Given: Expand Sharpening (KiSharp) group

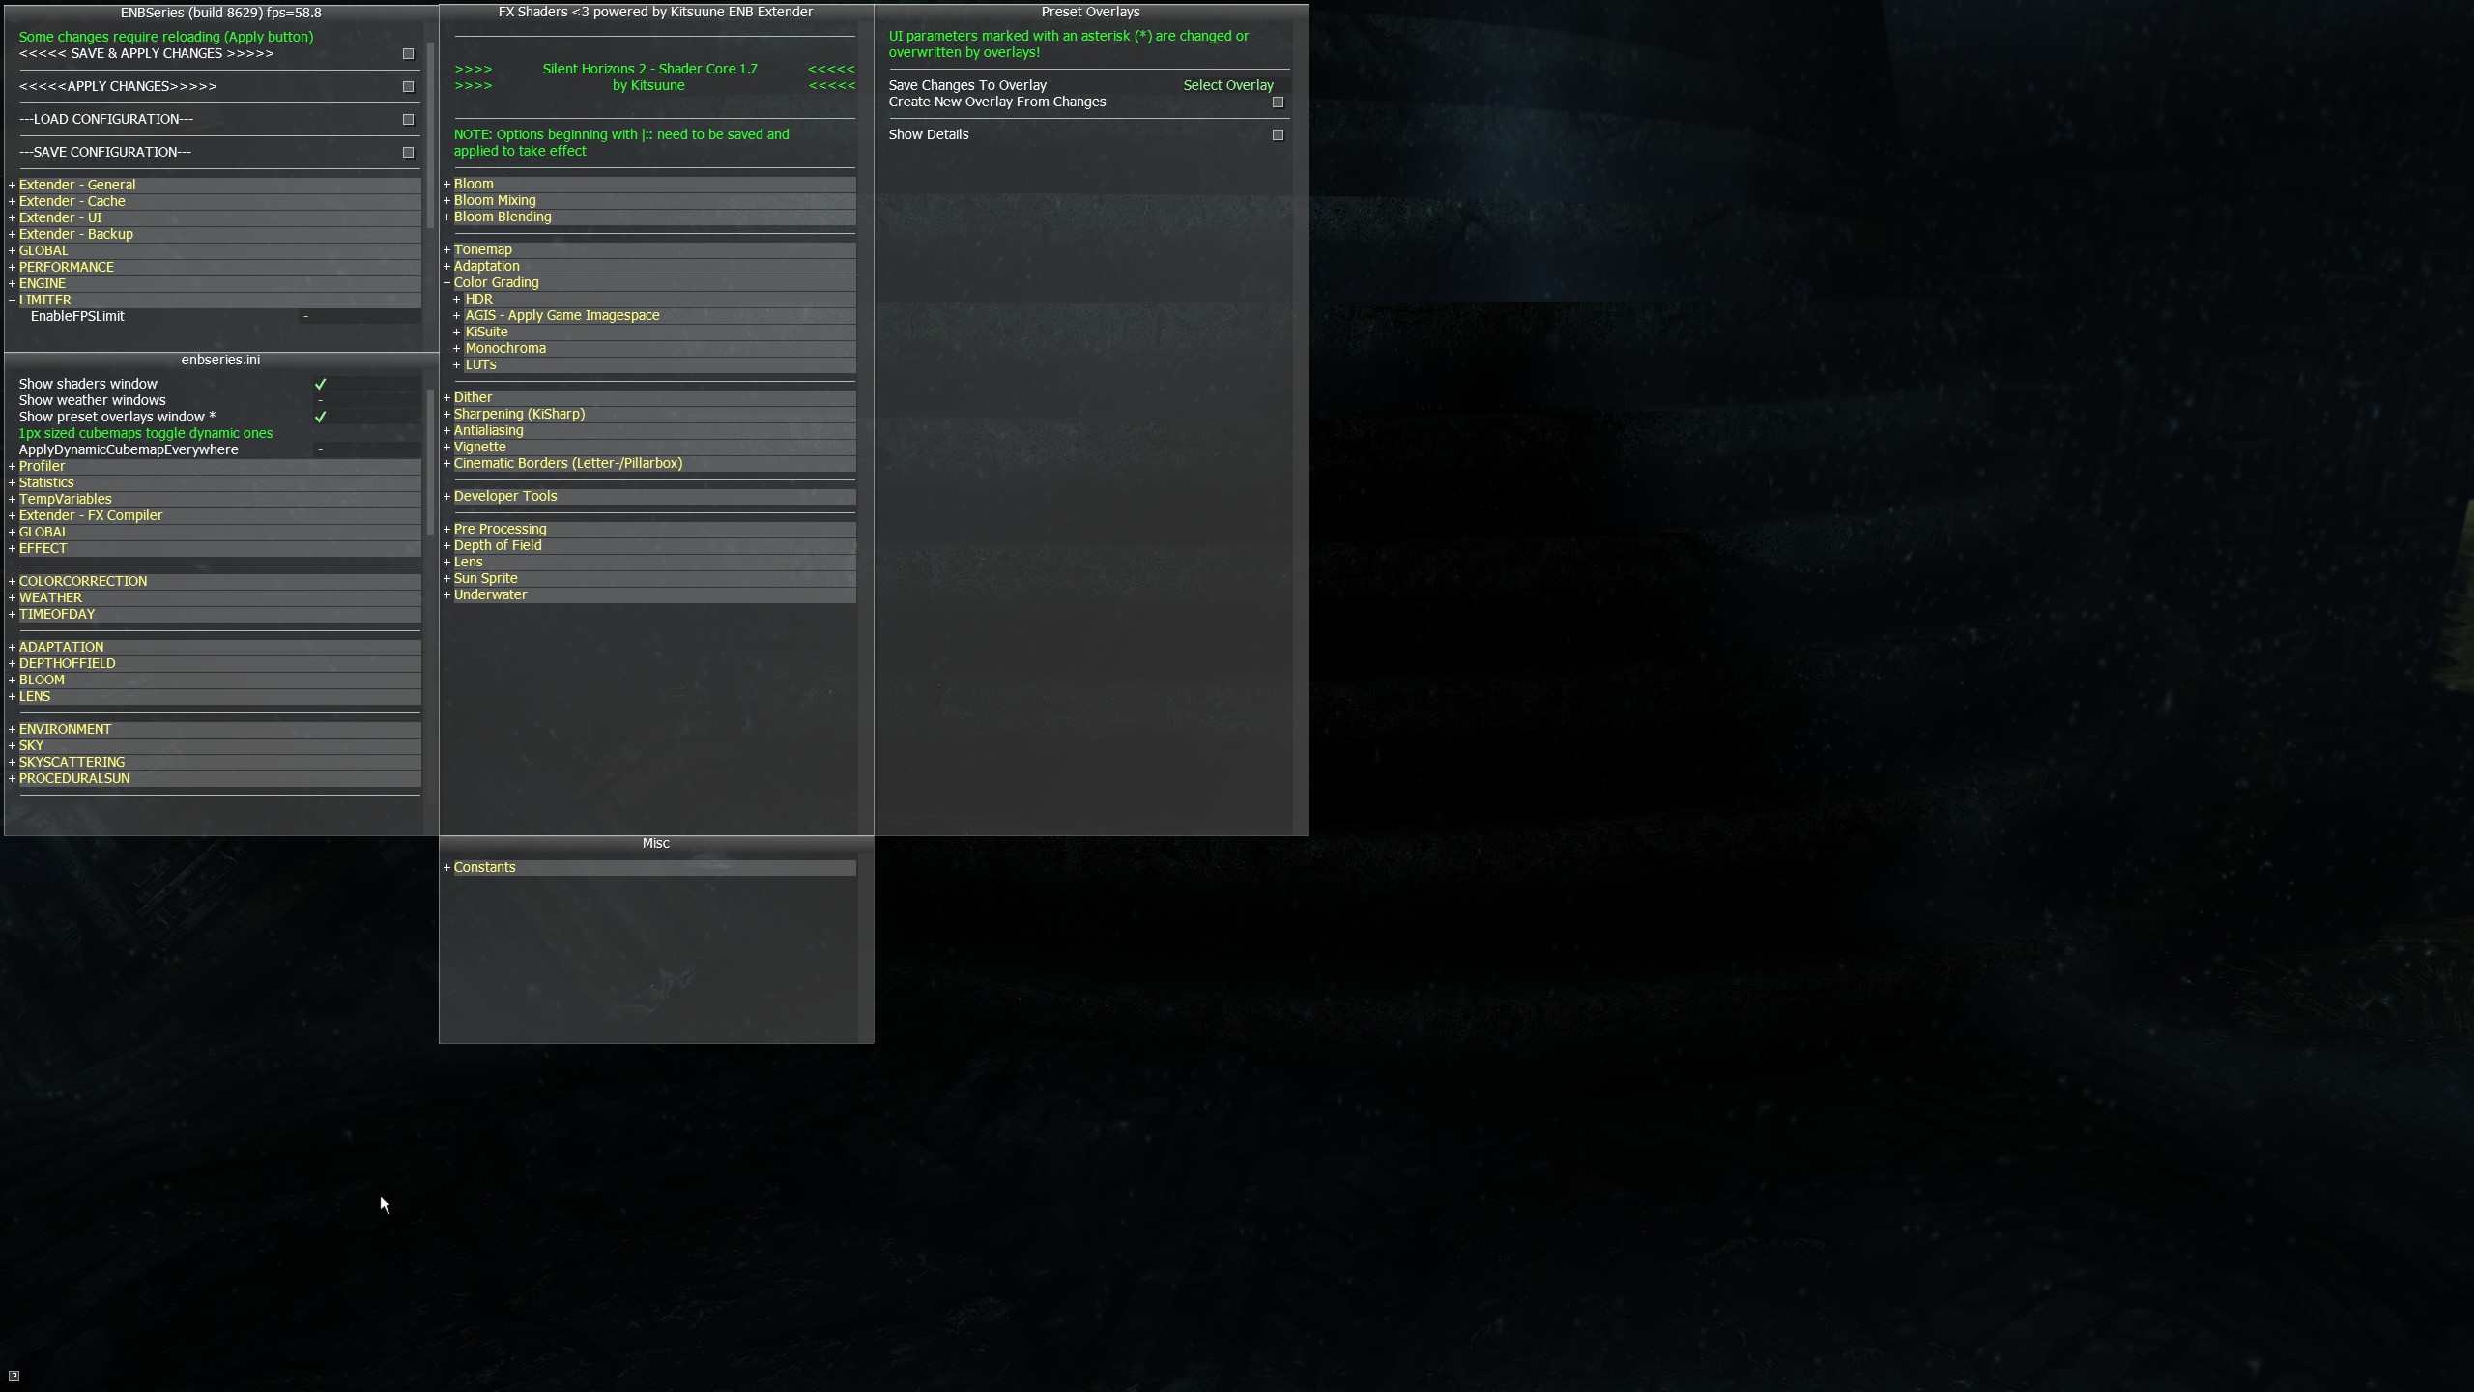Looking at the screenshot, I should click(649, 414).
